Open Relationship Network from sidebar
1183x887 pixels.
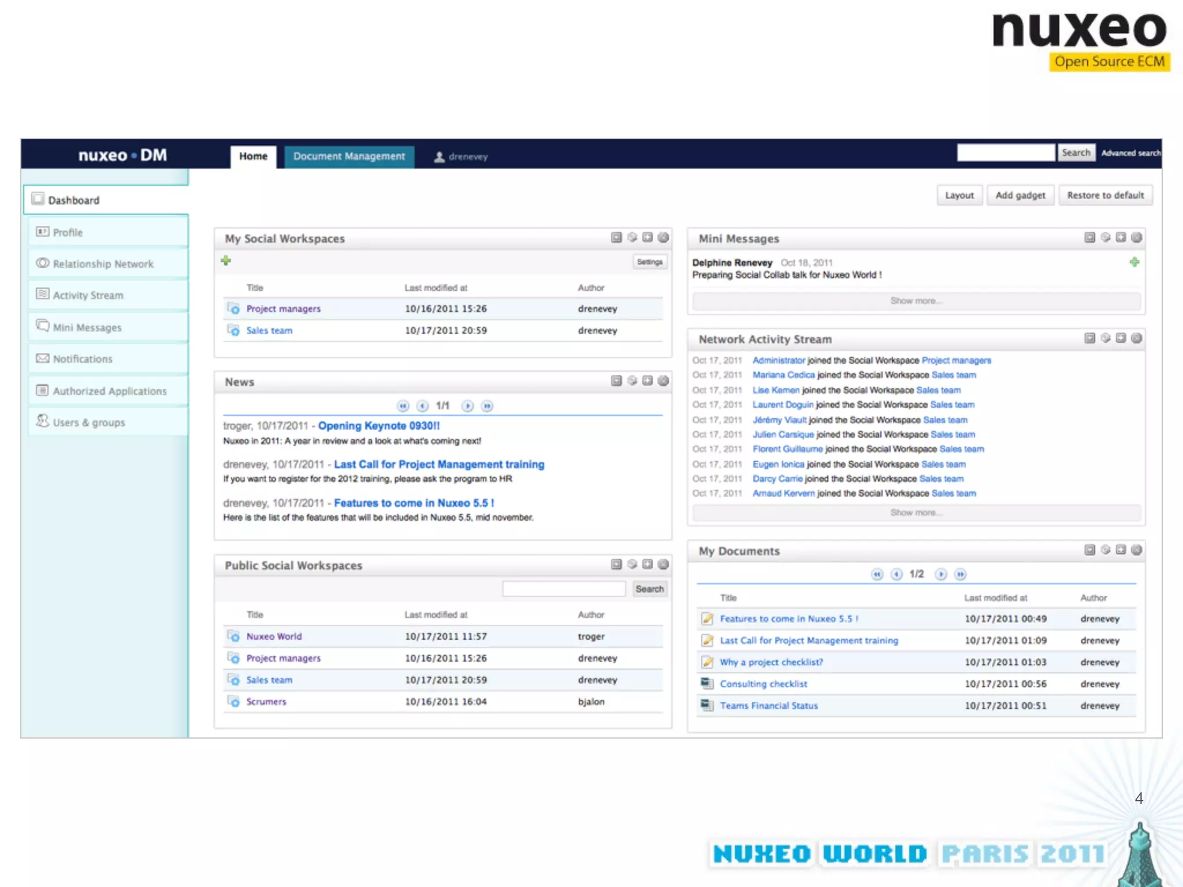(103, 264)
